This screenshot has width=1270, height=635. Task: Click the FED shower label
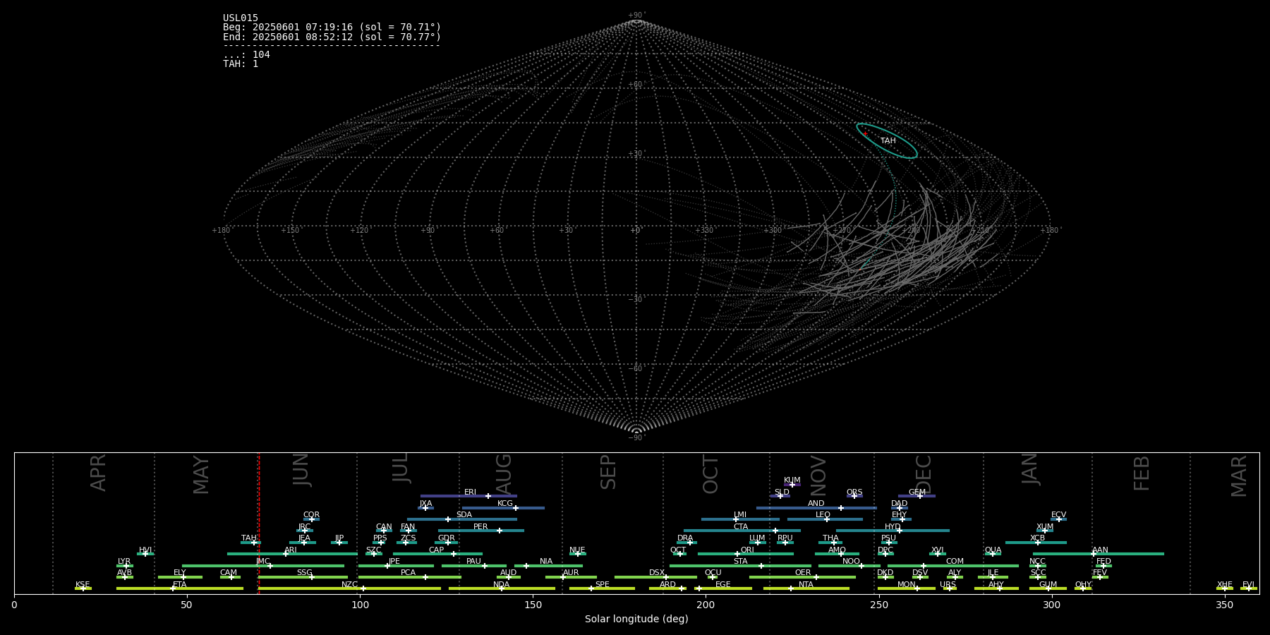(1103, 562)
